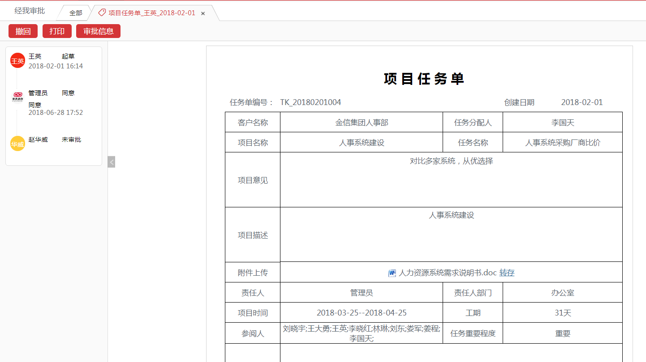Viewport: 646px width, 362px height.
Task: Click the 打印 button
Action: [x=57, y=31]
